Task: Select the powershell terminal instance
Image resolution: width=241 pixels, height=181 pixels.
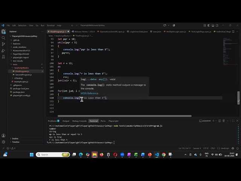Action: coord(205,121)
